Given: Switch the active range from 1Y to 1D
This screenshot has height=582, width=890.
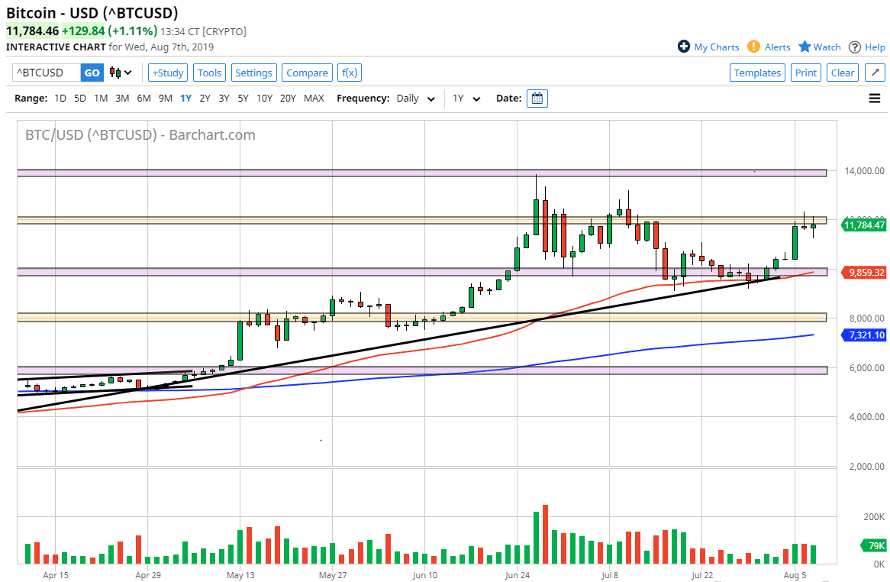Looking at the screenshot, I should (x=60, y=98).
